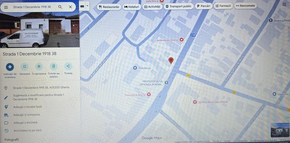290x143 pixels.
Task: Filter map by Restaurante
Action: (109, 7)
